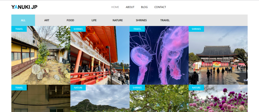Viewport: 259px width, 112px height.
Task: Navigate to the BLOG page
Action: (x=144, y=7)
